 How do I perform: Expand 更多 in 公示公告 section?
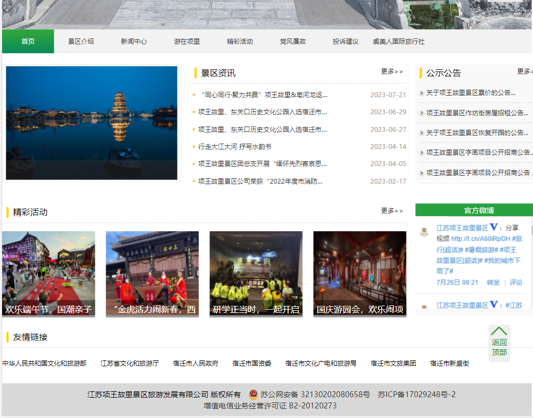(x=524, y=72)
